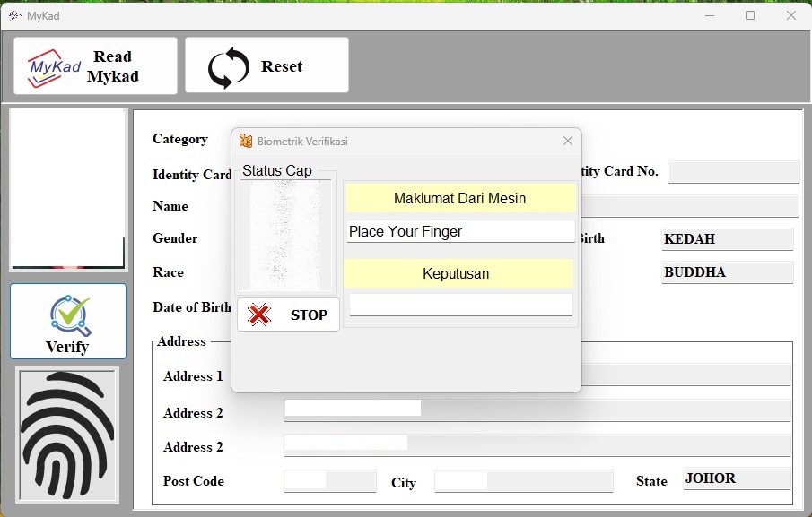
Task: Click the MyKad app icon in title bar
Action: tap(13, 15)
